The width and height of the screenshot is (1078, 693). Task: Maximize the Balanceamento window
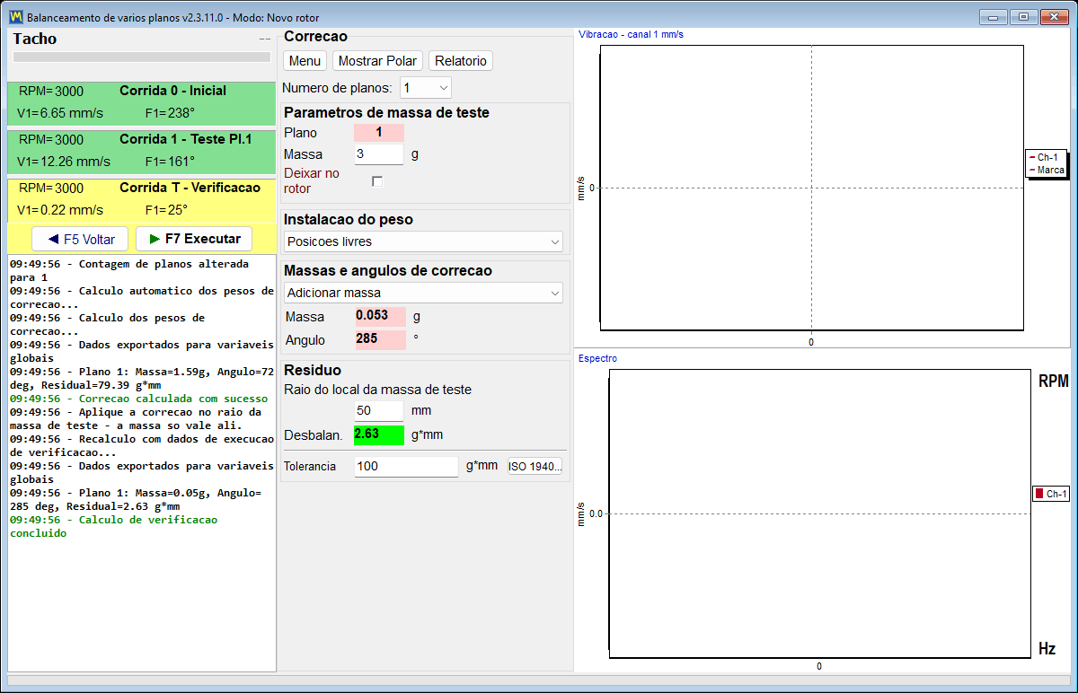point(1022,16)
